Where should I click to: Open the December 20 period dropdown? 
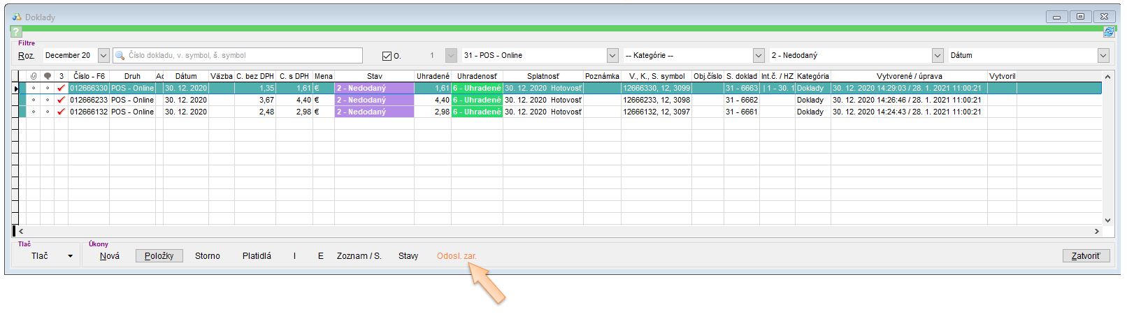click(103, 56)
